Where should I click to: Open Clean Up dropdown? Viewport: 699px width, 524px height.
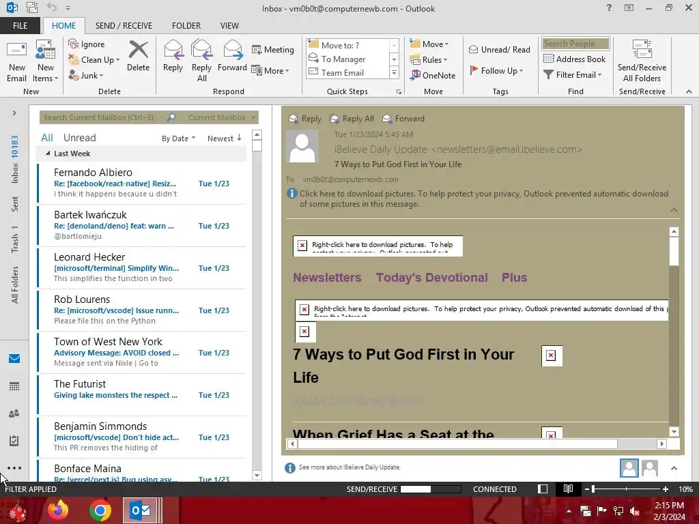(x=94, y=60)
